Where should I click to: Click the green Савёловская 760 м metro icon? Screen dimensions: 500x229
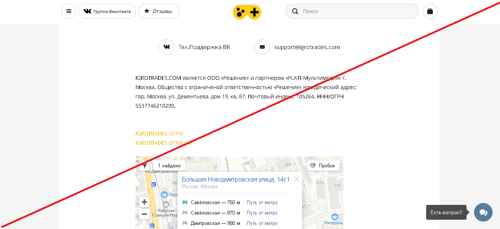(185, 202)
